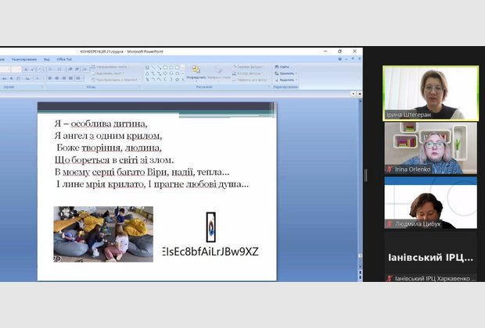
Task: Decrease the list indent level
Action: point(70,70)
